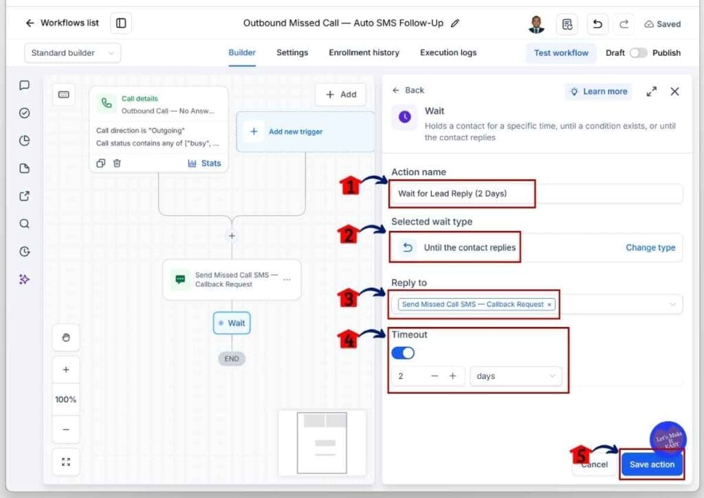The image size is (704, 498).
Task: Open the external link sidebar icon
Action: pos(25,196)
